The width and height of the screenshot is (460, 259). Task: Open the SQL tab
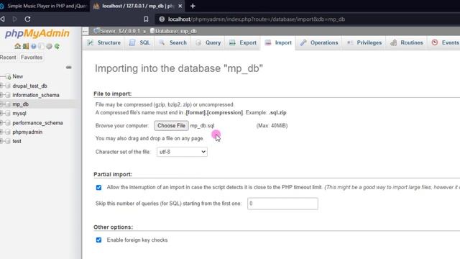(139, 43)
